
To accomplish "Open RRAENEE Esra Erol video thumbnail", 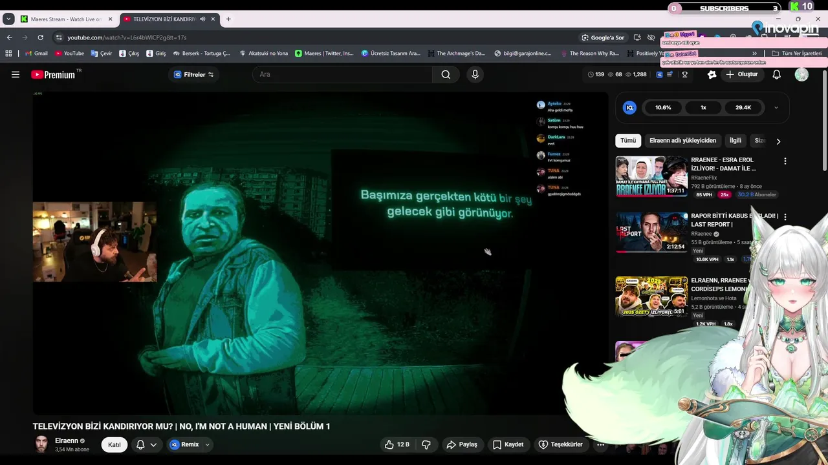I will 651,176.
